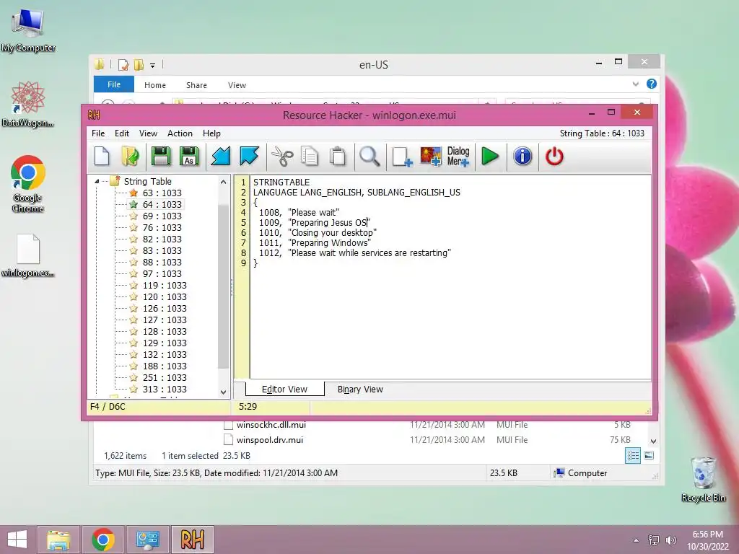The width and height of the screenshot is (739, 554).
Task: Select tree item 83 : 1033
Action: (x=162, y=250)
